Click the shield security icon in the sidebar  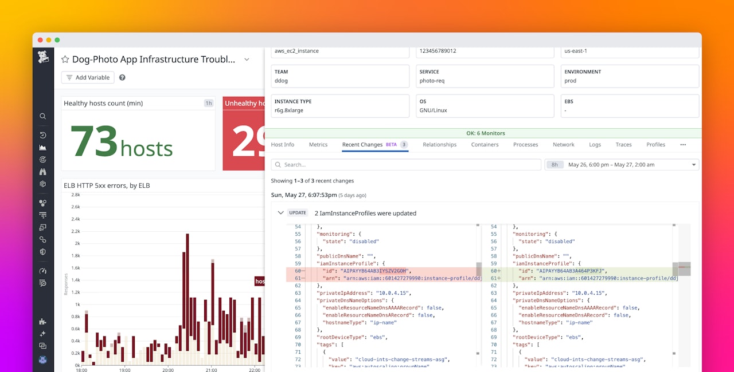pyautogui.click(x=43, y=252)
